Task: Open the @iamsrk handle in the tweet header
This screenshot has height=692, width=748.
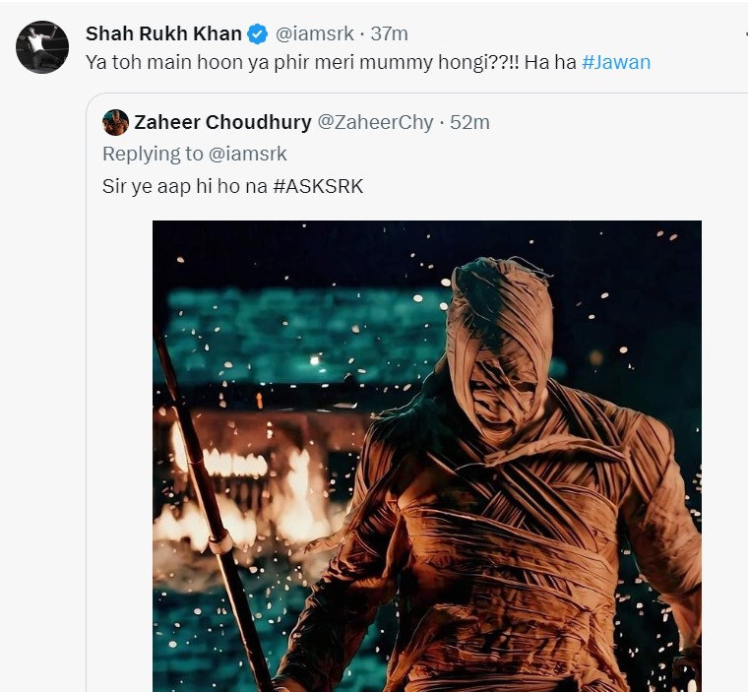Action: (x=314, y=34)
